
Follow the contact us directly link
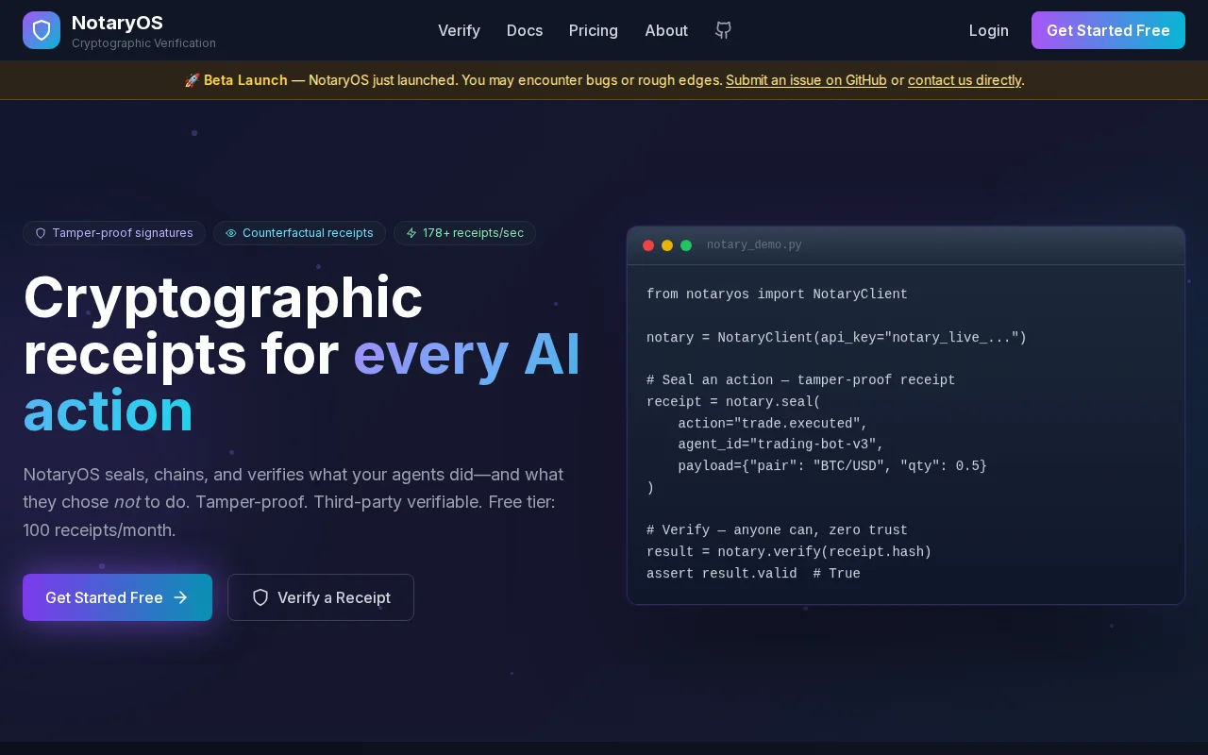[965, 80]
